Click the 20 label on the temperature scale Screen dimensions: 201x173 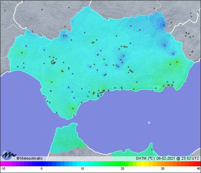pyautogui.click(x=122, y=169)
